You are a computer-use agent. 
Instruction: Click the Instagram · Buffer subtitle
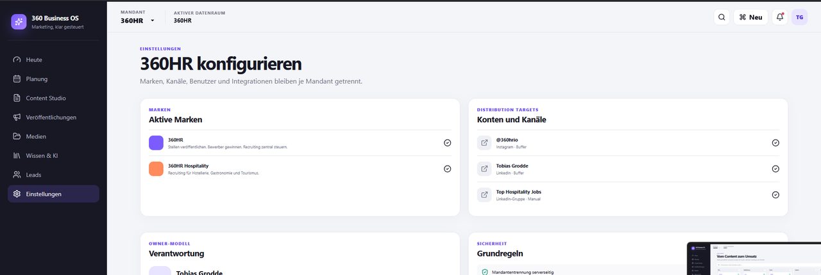[x=512, y=147]
